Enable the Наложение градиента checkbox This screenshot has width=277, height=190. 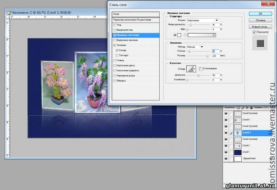pos(115,71)
